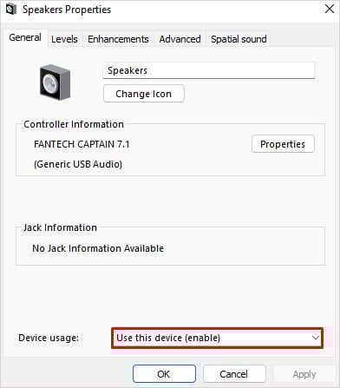Click the Speakers name text field
Viewport: 340px width, 388px height.
point(209,70)
